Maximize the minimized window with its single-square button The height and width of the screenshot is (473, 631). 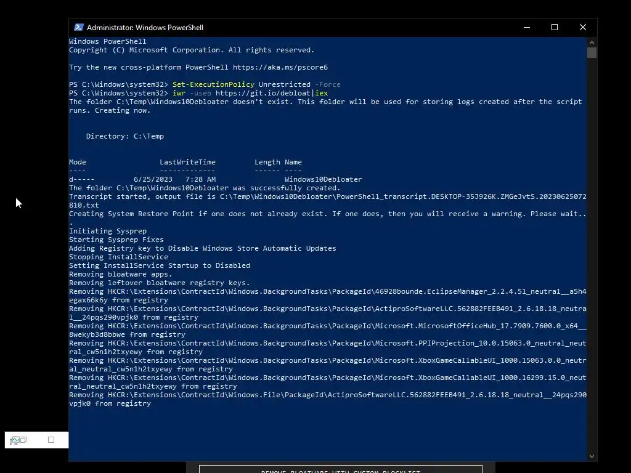coord(51,440)
